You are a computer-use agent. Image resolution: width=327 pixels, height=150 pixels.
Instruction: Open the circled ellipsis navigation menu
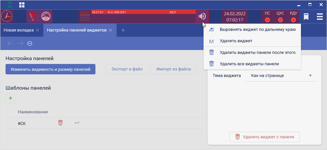[x=30, y=44]
